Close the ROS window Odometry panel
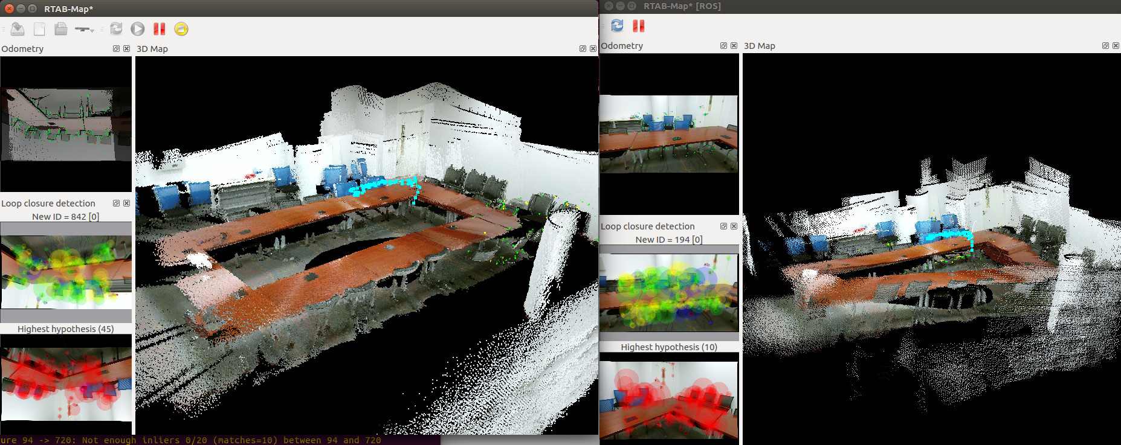Image resolution: width=1121 pixels, height=445 pixels. [x=734, y=46]
